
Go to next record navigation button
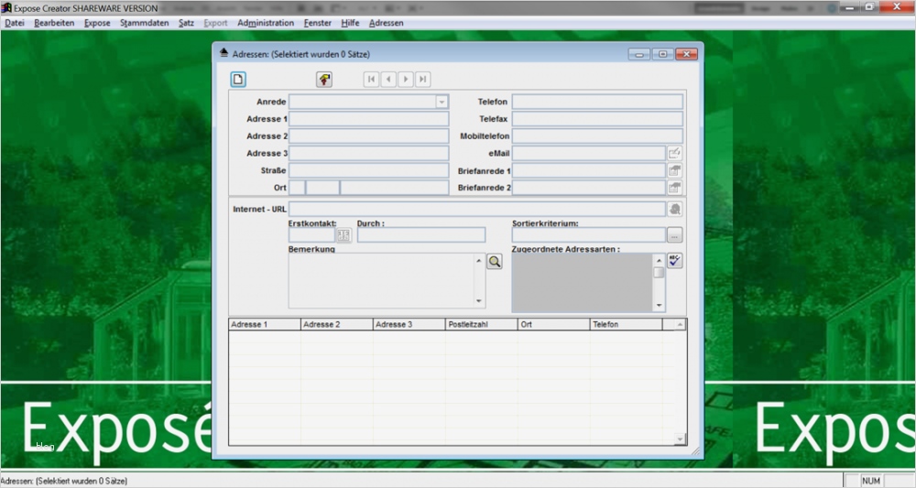point(406,80)
